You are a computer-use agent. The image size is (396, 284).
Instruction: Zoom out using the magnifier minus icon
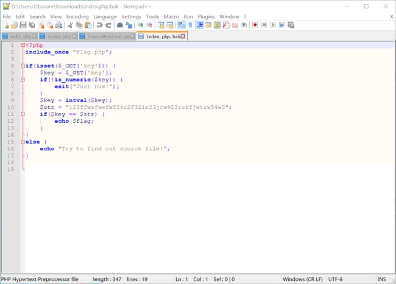149,25
